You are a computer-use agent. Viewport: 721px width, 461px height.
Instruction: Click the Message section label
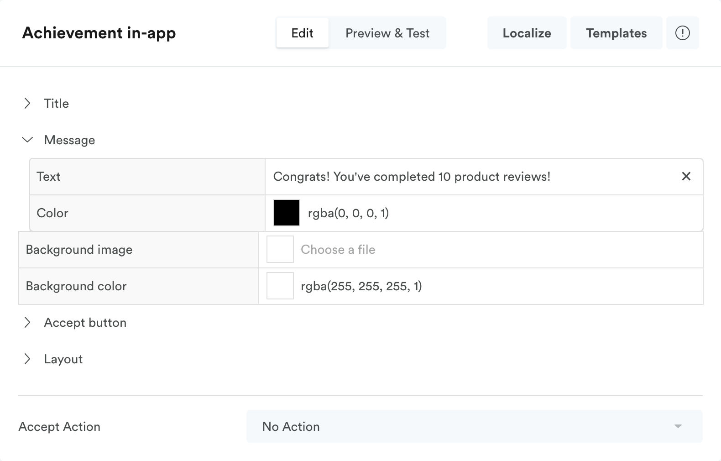point(69,140)
